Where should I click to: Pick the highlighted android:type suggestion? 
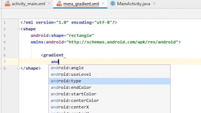pyautogui.click(x=110, y=81)
